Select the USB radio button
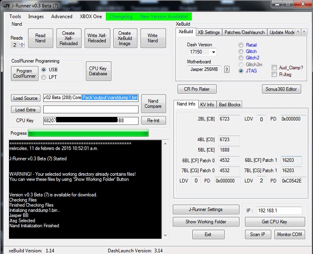Screen dimensions: 313x254 [44, 70]
